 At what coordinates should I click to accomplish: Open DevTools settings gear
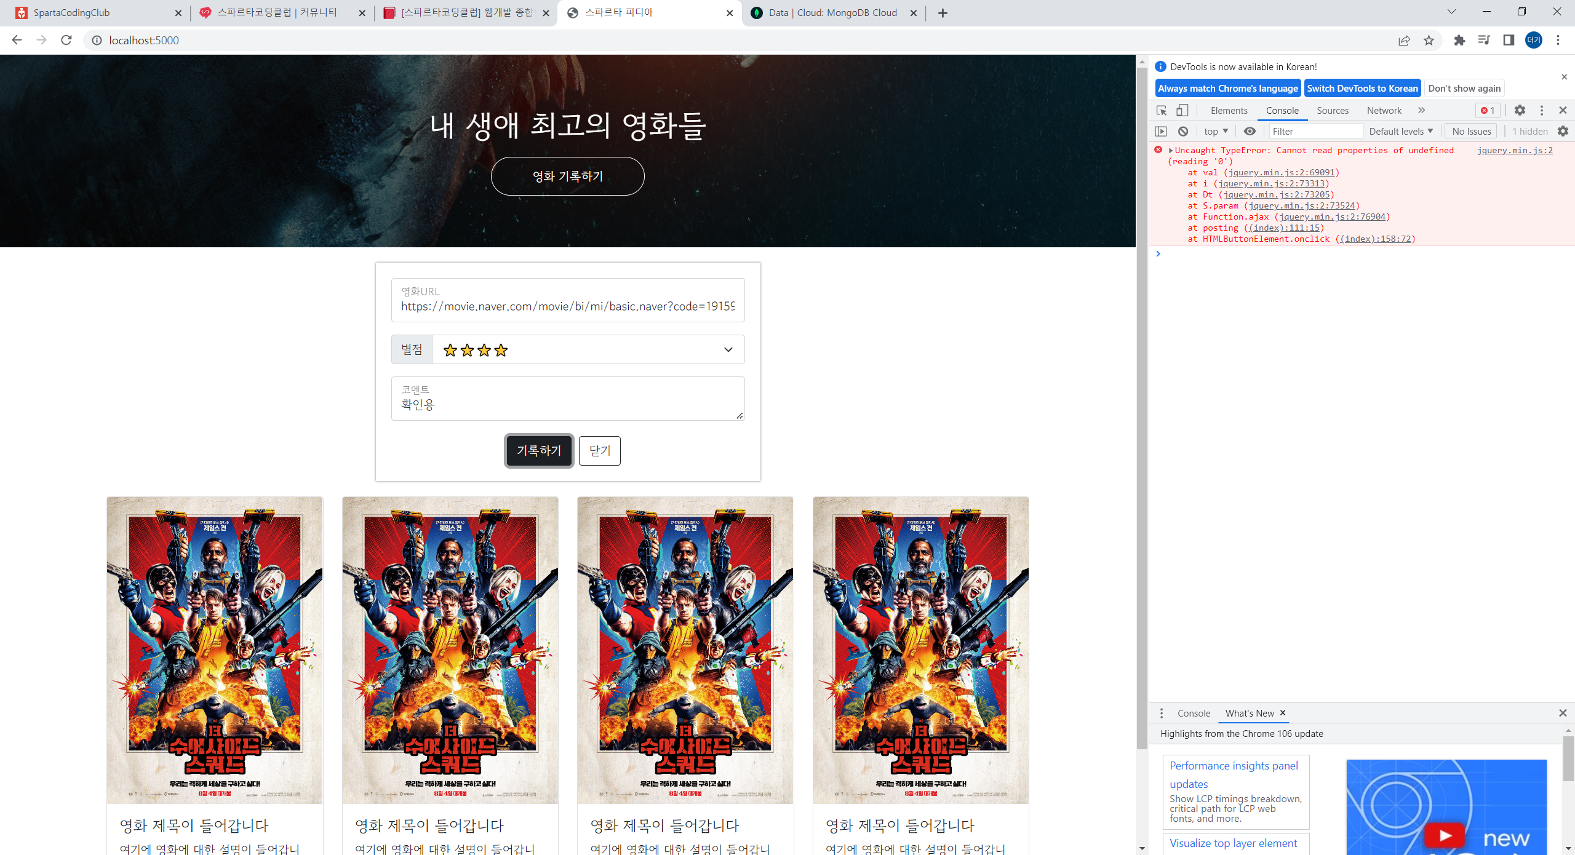[x=1520, y=110]
